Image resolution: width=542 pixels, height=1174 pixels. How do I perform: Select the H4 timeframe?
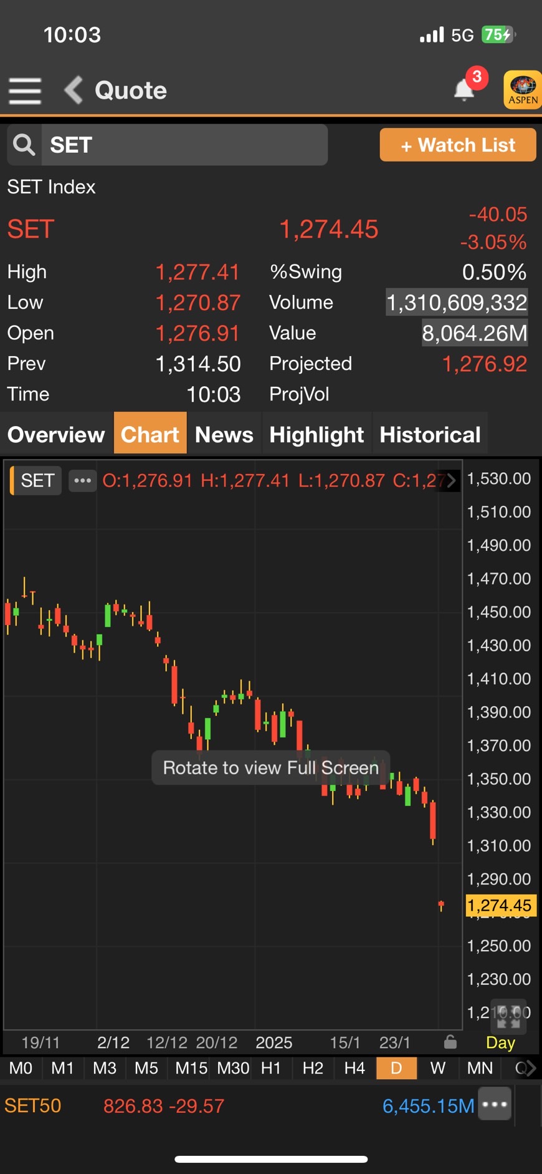click(x=354, y=1068)
